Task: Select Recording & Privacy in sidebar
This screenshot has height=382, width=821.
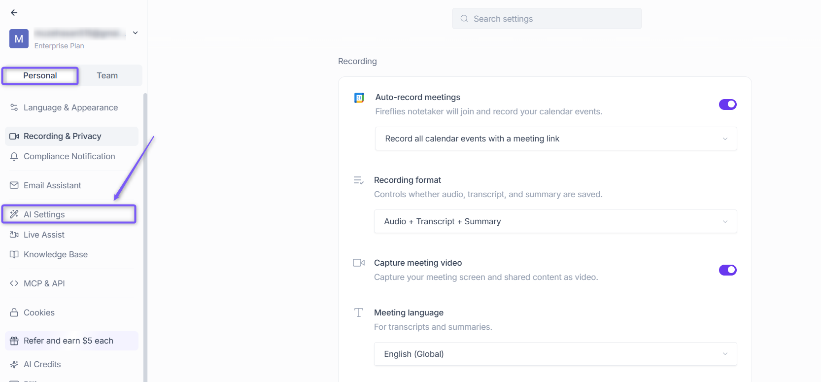Action: click(71, 136)
